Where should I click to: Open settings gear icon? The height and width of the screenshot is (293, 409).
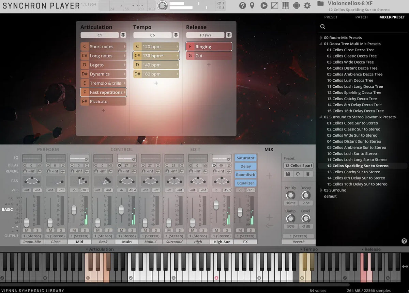[307, 5]
